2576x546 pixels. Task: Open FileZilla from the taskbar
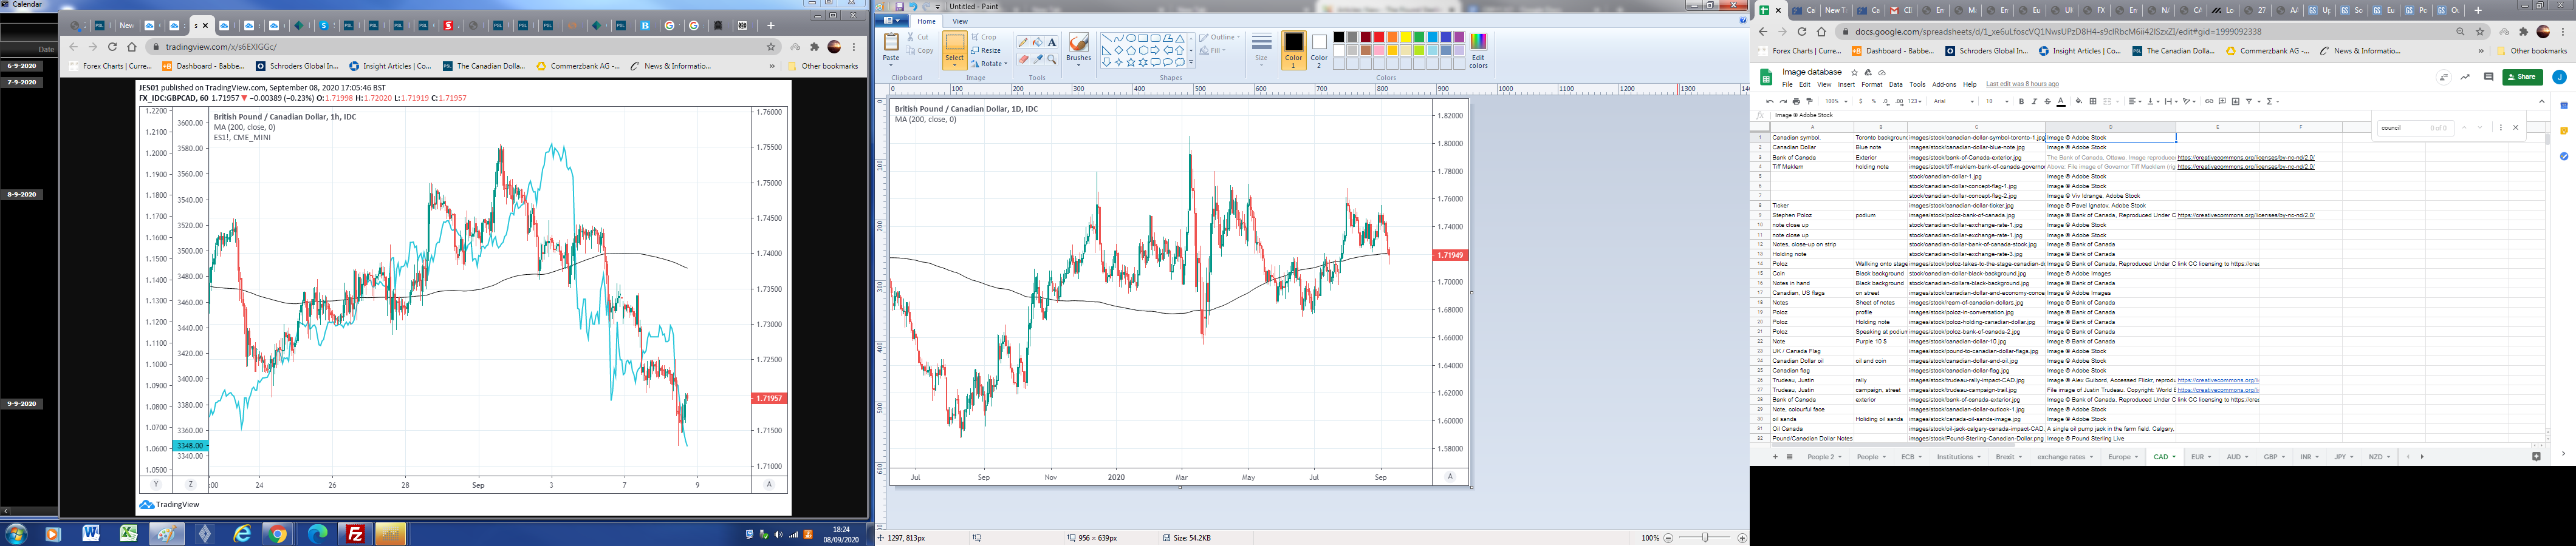pyautogui.click(x=355, y=534)
